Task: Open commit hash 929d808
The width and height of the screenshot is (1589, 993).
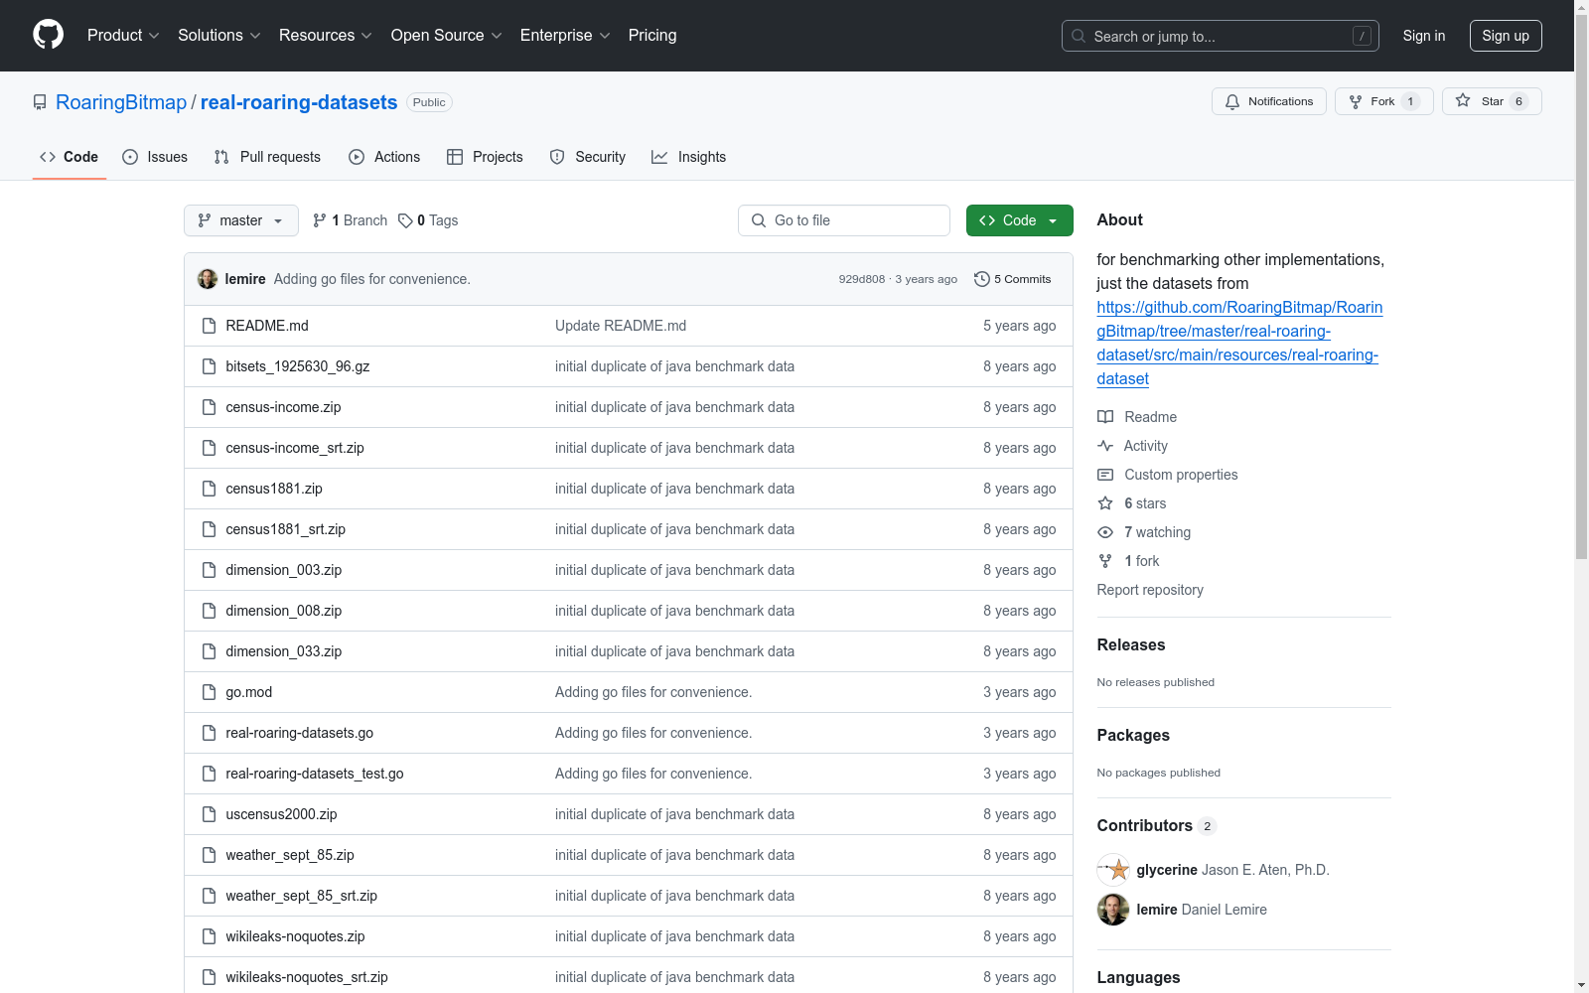Action: coord(861,279)
